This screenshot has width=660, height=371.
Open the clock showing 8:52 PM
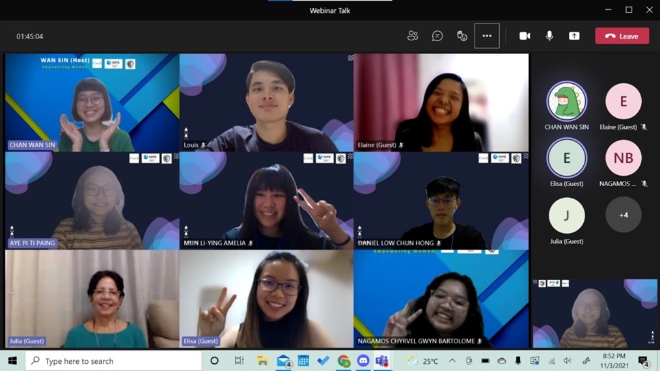point(614,361)
